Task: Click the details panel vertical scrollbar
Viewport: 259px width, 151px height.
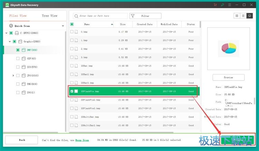Action: (255, 101)
